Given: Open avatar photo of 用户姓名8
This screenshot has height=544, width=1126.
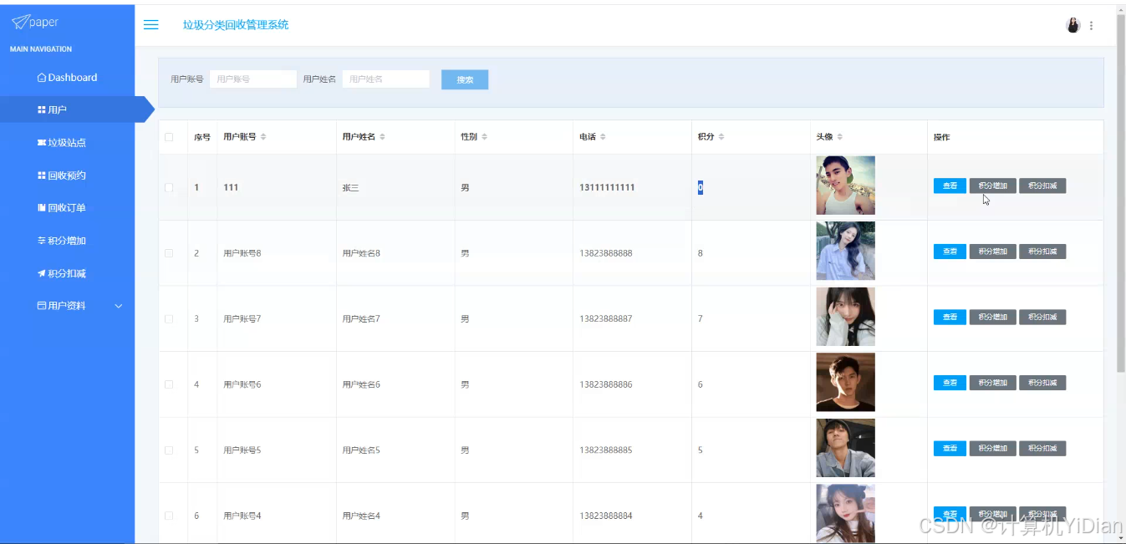Looking at the screenshot, I should click(x=845, y=251).
